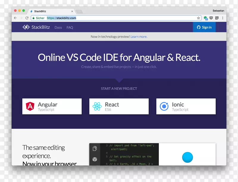The width and height of the screenshot is (238, 182).
Task: Click the cube dependencies icon in editor
Action: [x=95, y=159]
